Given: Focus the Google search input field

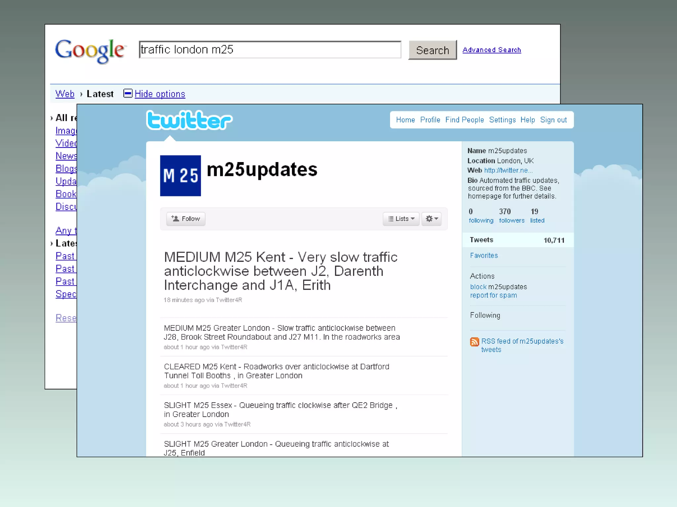Looking at the screenshot, I should tap(270, 50).
